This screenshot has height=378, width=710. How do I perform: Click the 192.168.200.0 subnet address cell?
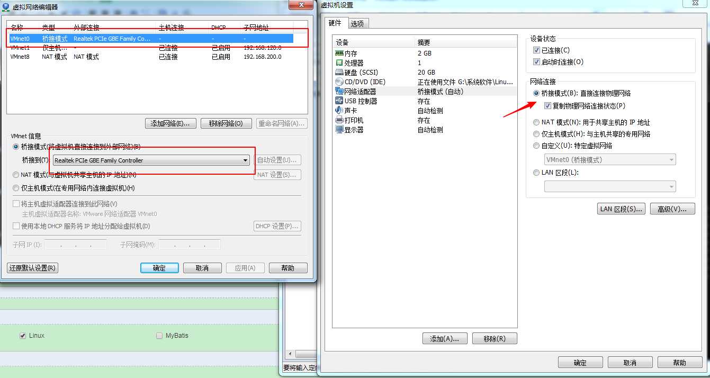[263, 57]
